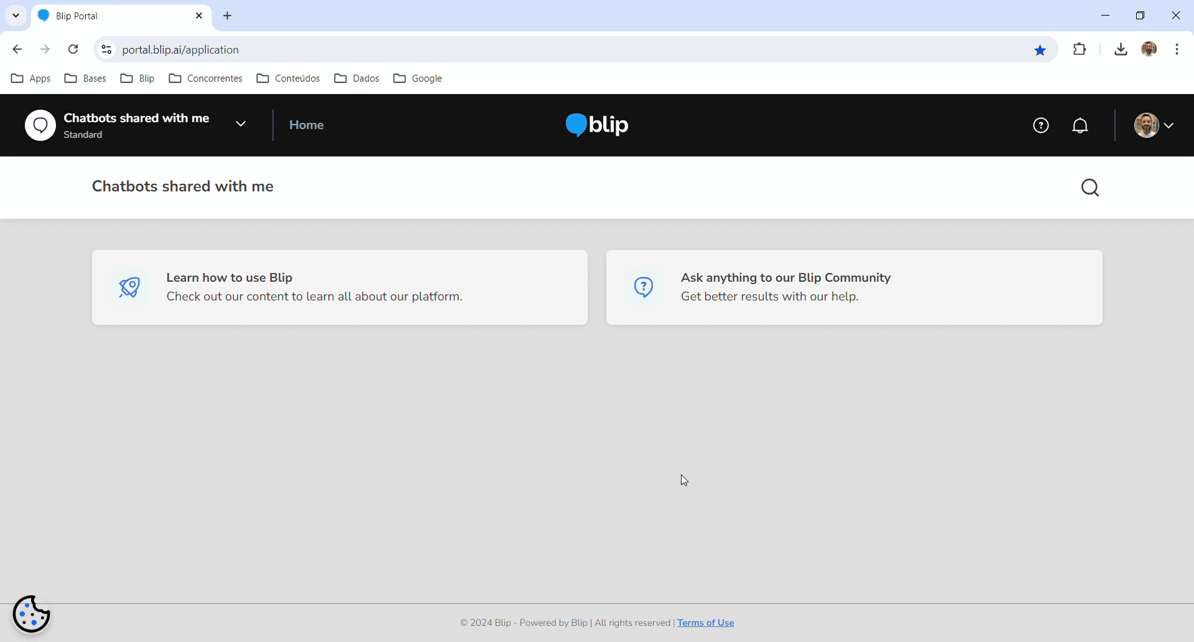This screenshot has height=642, width=1194.
Task: Go back to previous page
Action: pyautogui.click(x=17, y=49)
